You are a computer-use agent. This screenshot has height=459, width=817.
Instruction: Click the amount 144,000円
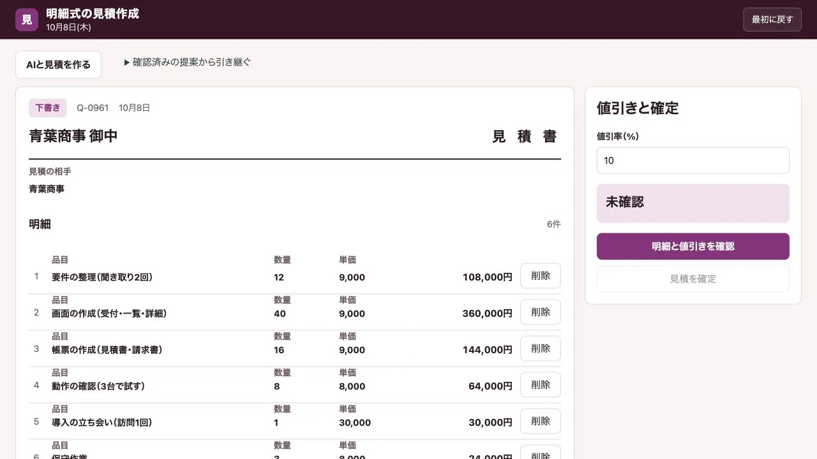[x=488, y=350]
